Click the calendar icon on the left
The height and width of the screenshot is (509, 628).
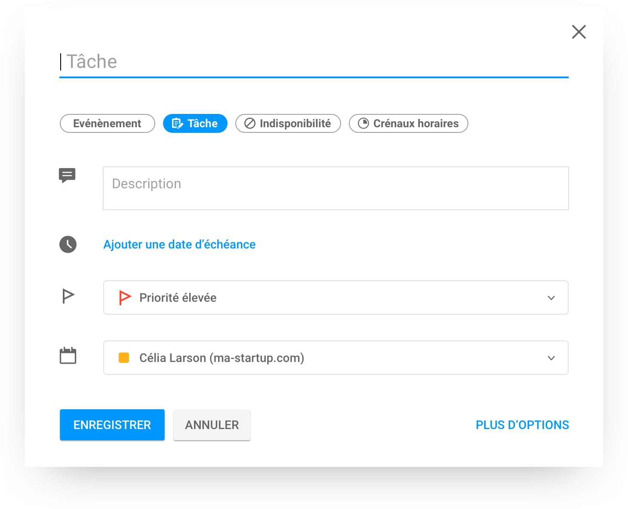68,356
